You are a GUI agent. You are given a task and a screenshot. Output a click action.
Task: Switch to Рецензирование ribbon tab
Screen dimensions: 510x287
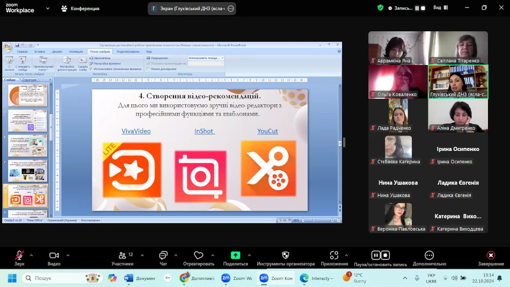[128, 52]
